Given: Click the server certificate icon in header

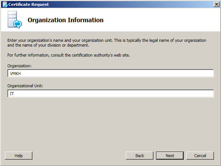Looking at the screenshot, I should click(x=15, y=20).
